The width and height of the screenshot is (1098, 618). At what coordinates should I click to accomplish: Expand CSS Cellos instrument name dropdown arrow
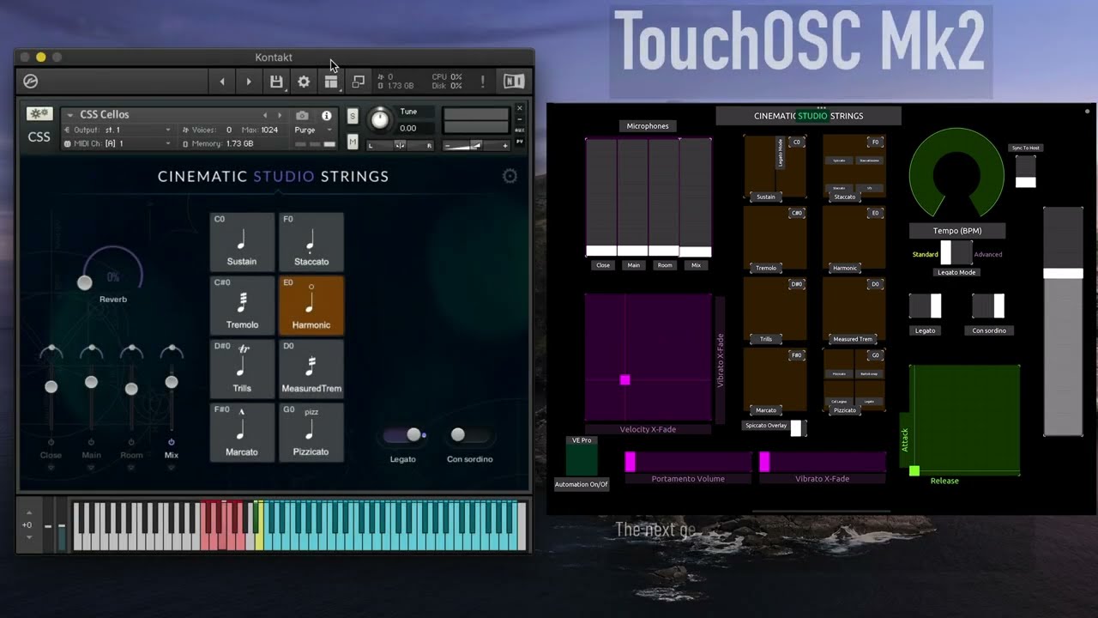pyautogui.click(x=70, y=115)
